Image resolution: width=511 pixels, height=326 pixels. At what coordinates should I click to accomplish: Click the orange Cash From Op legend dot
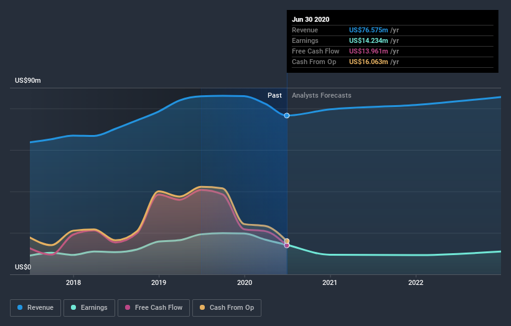(202, 307)
